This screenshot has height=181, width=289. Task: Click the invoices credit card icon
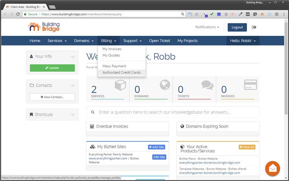[250, 85]
